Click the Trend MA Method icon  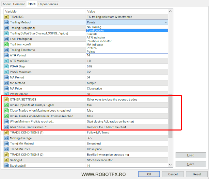[x=6, y=144]
